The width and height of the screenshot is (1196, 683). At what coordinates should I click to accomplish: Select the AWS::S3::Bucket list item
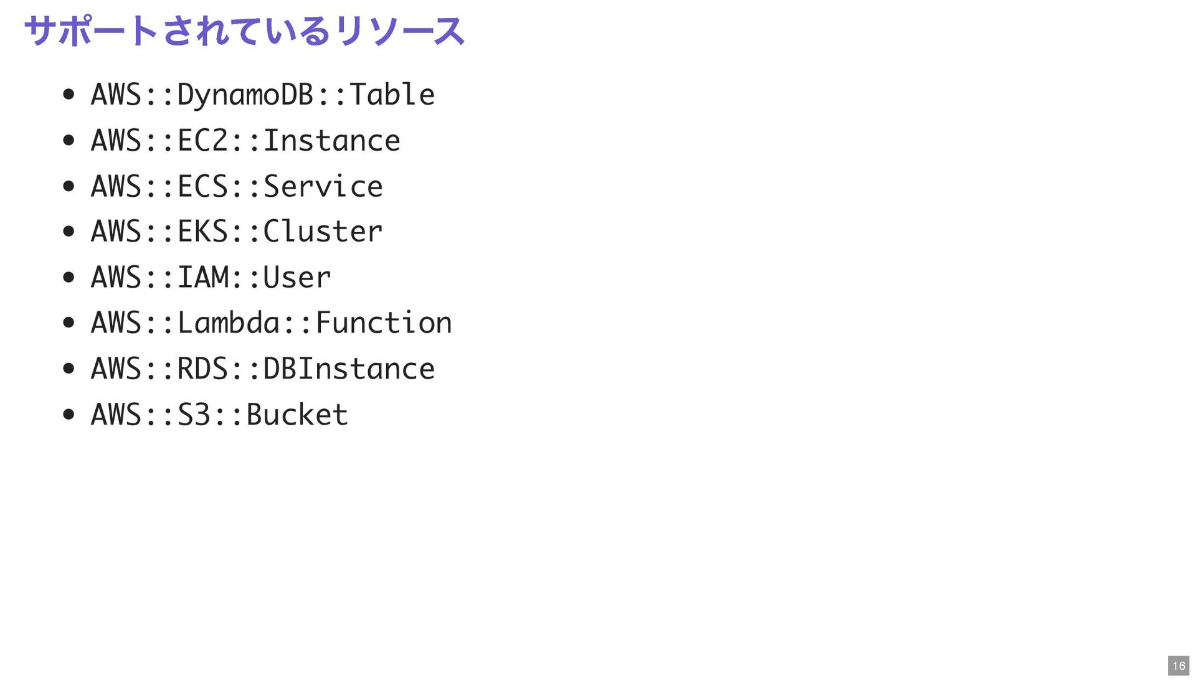tap(219, 415)
